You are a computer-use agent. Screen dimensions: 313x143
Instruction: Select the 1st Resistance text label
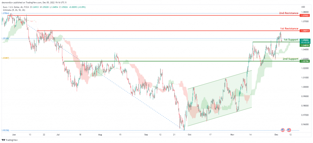click(x=289, y=29)
